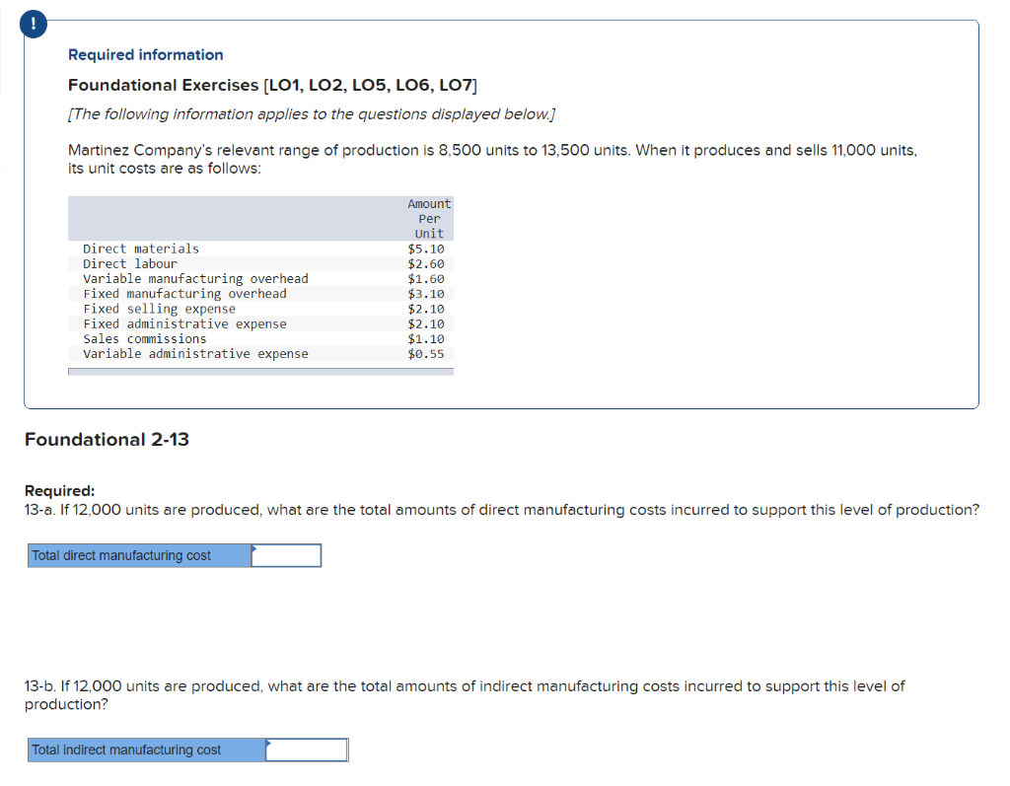Click the italic 'following information applies' note
Screen dimensions: 1010x786
pos(312,114)
